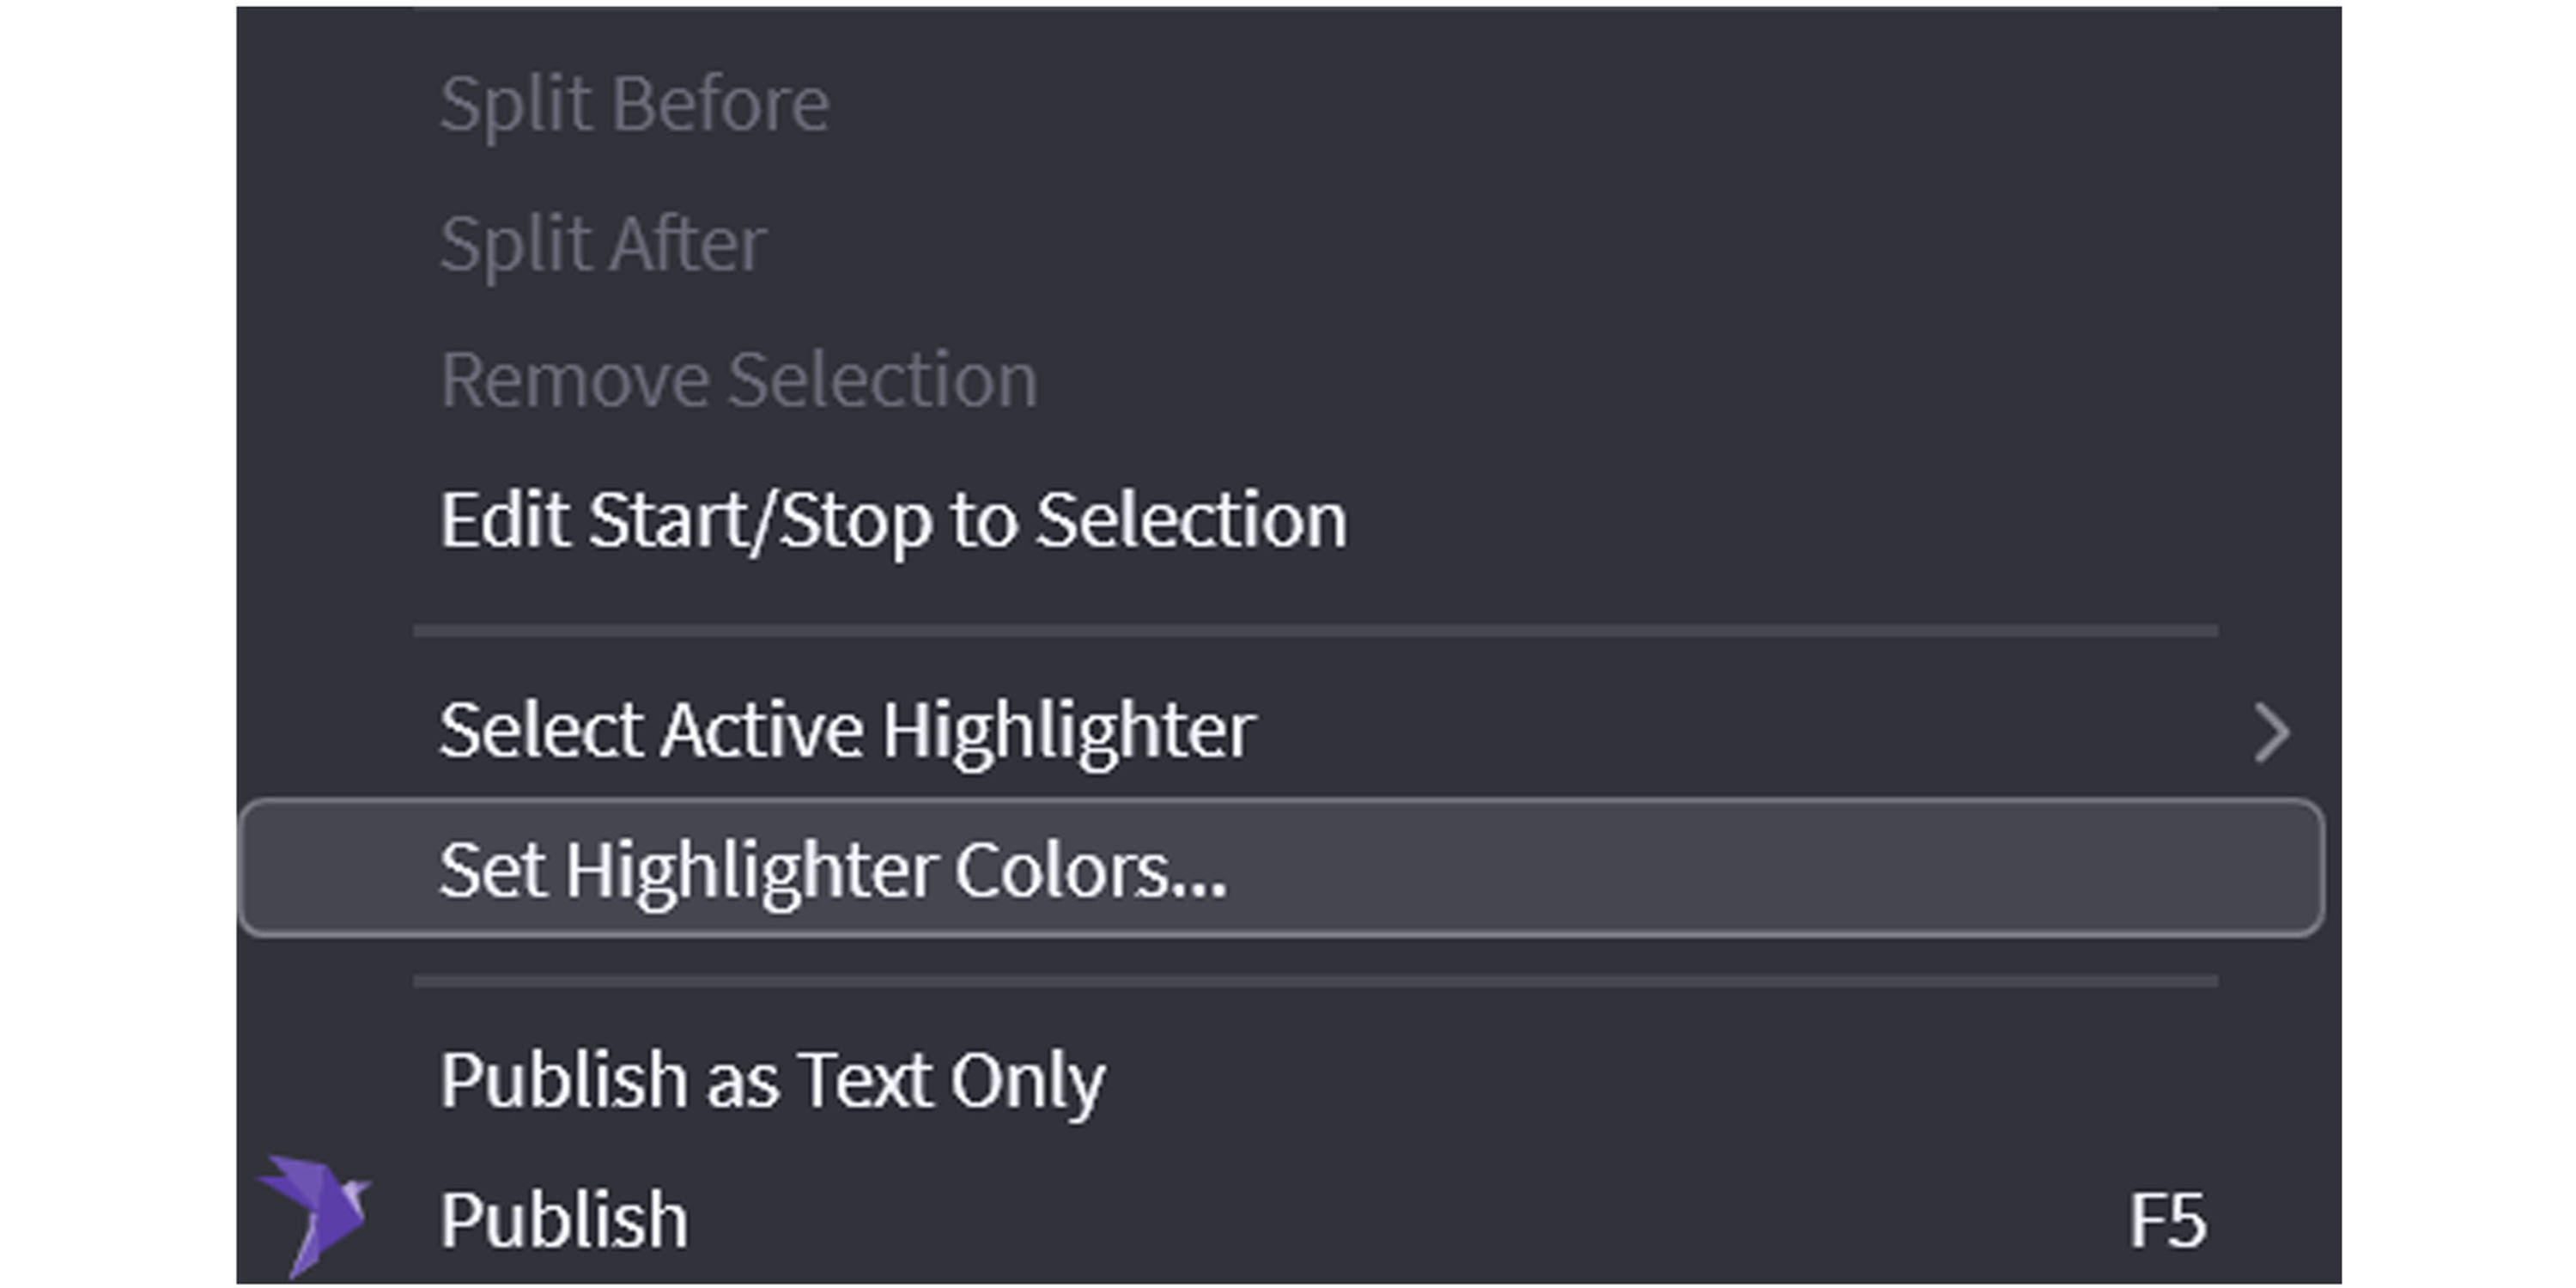Click the greyed-out Split Before item
The height and width of the screenshot is (1288, 2576).
click(634, 104)
